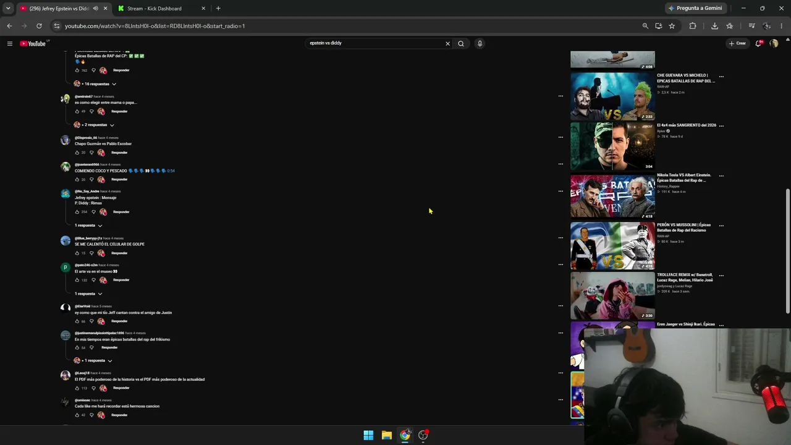Go to YouTube home via logo
This screenshot has width=791, height=445.
[33, 43]
